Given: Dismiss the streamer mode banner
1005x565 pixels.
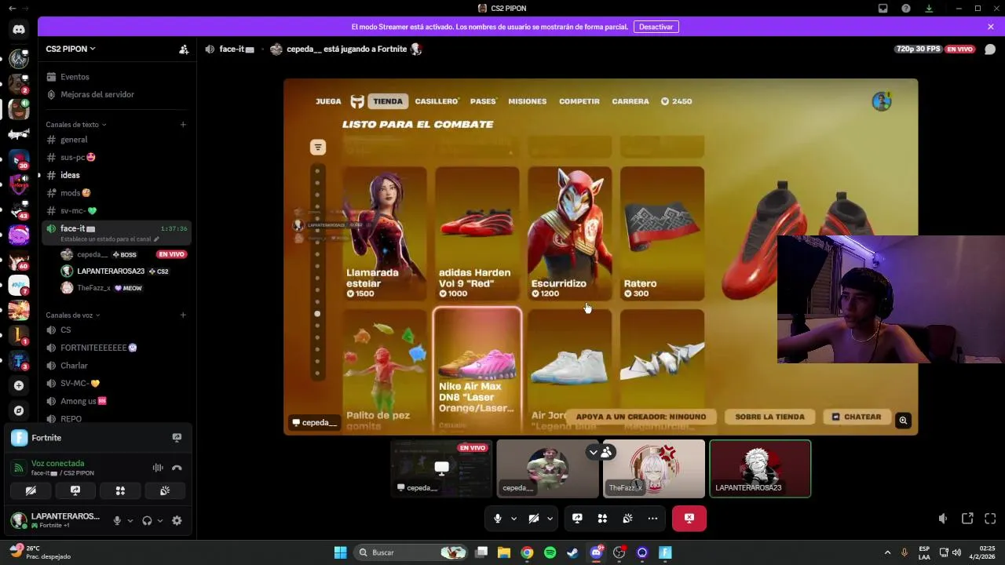Looking at the screenshot, I should click(991, 27).
